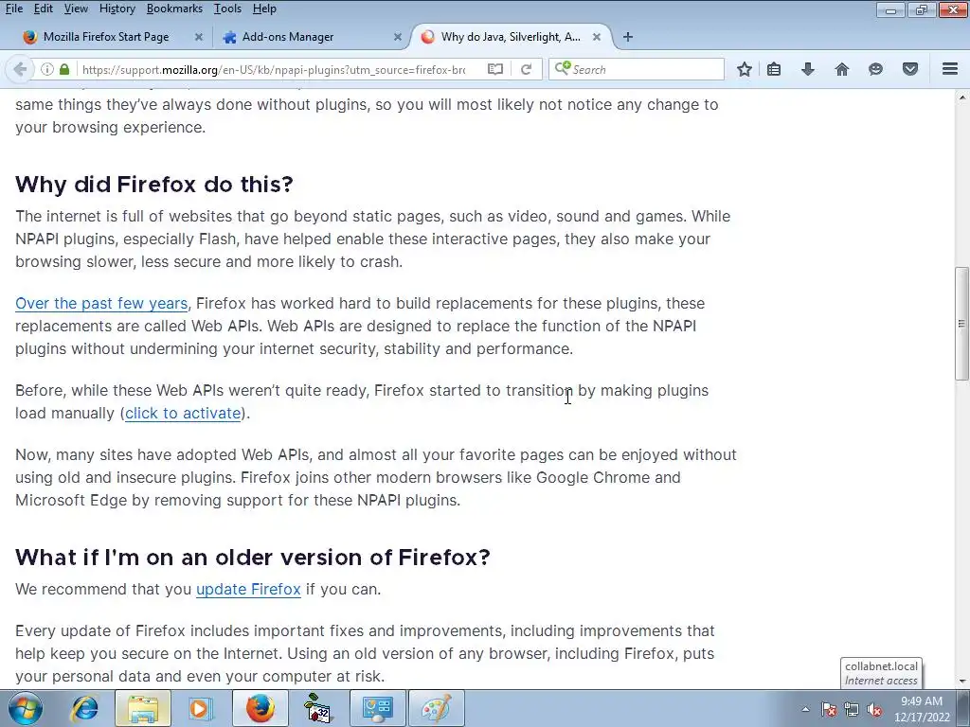
Task: Click the green padlock security icon
Action: [64, 69]
